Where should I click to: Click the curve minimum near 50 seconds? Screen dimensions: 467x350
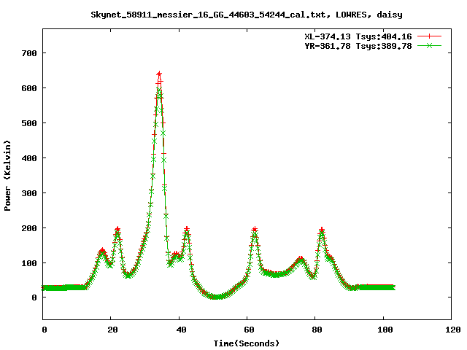(216, 297)
